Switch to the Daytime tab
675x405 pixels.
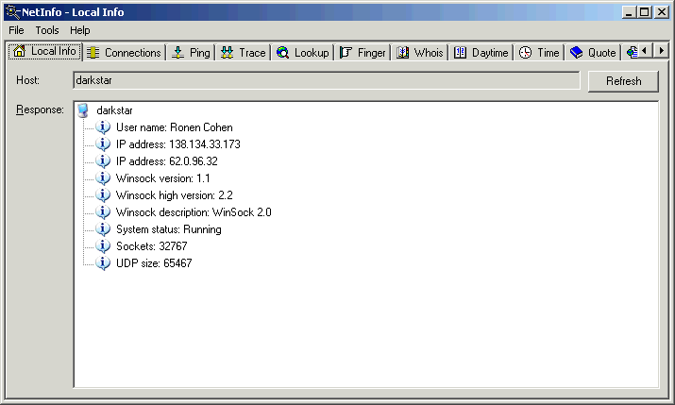pos(481,53)
